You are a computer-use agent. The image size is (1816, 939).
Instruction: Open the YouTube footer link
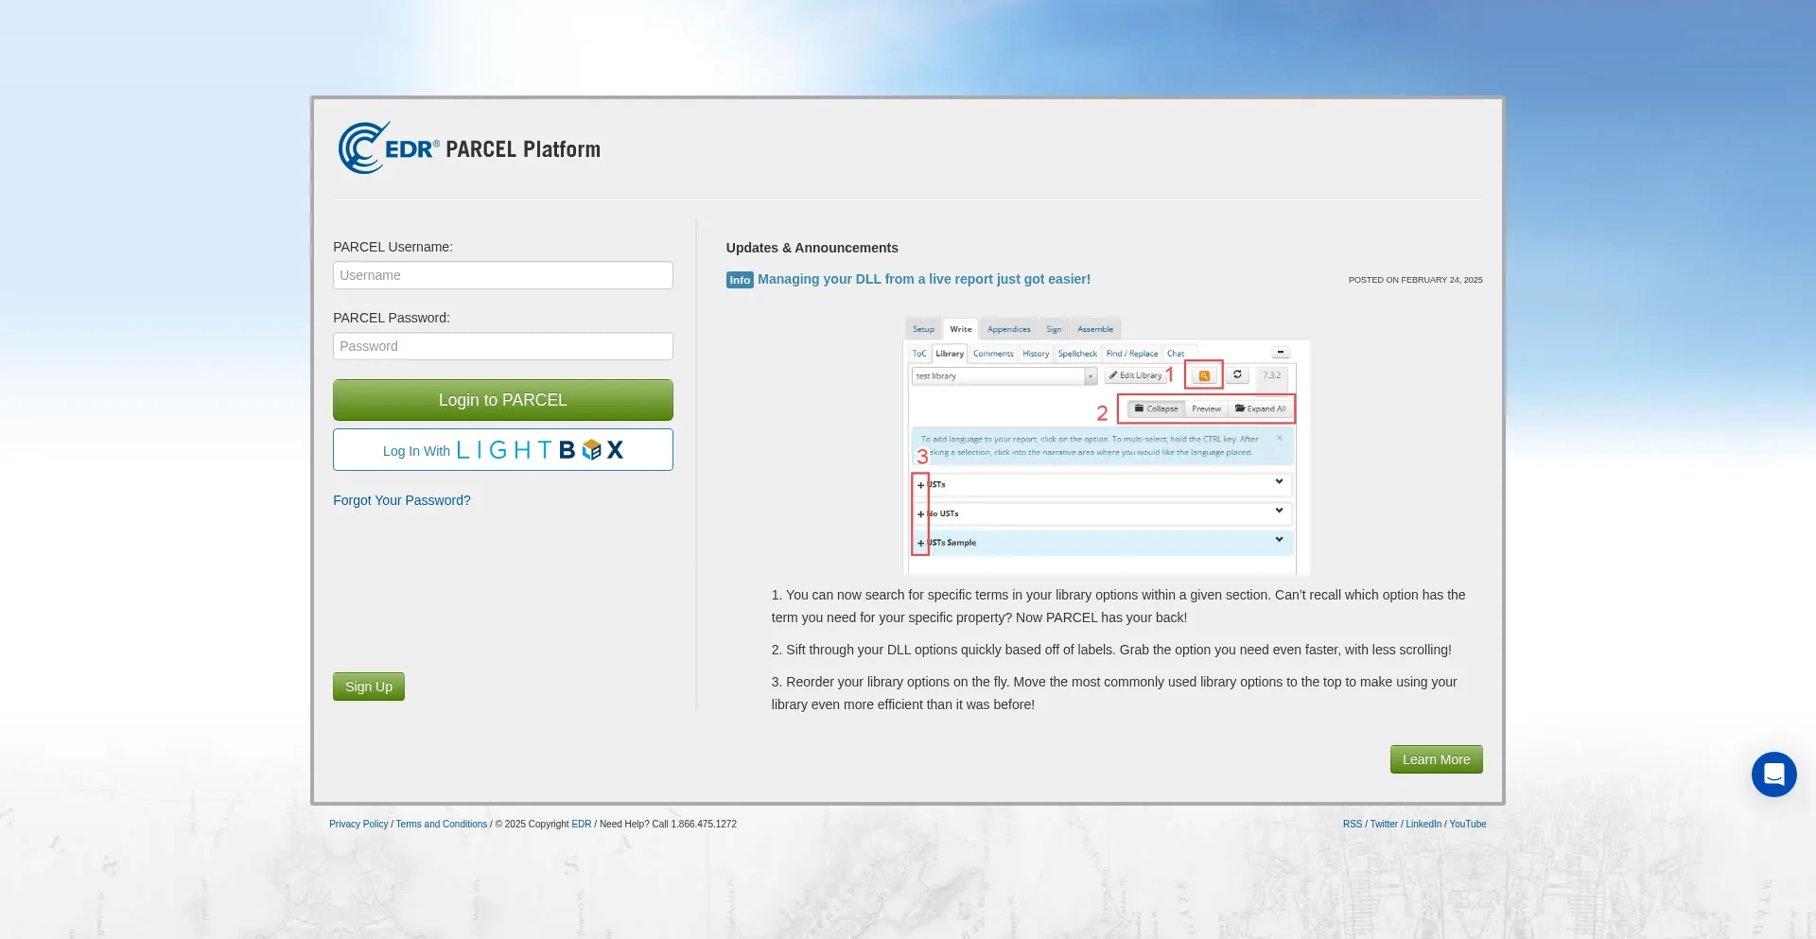(x=1467, y=825)
